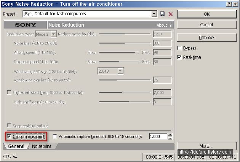The width and height of the screenshot is (240, 162).
Task: Toggle the Capture noiseprint checkbox
Action: pos(9,136)
